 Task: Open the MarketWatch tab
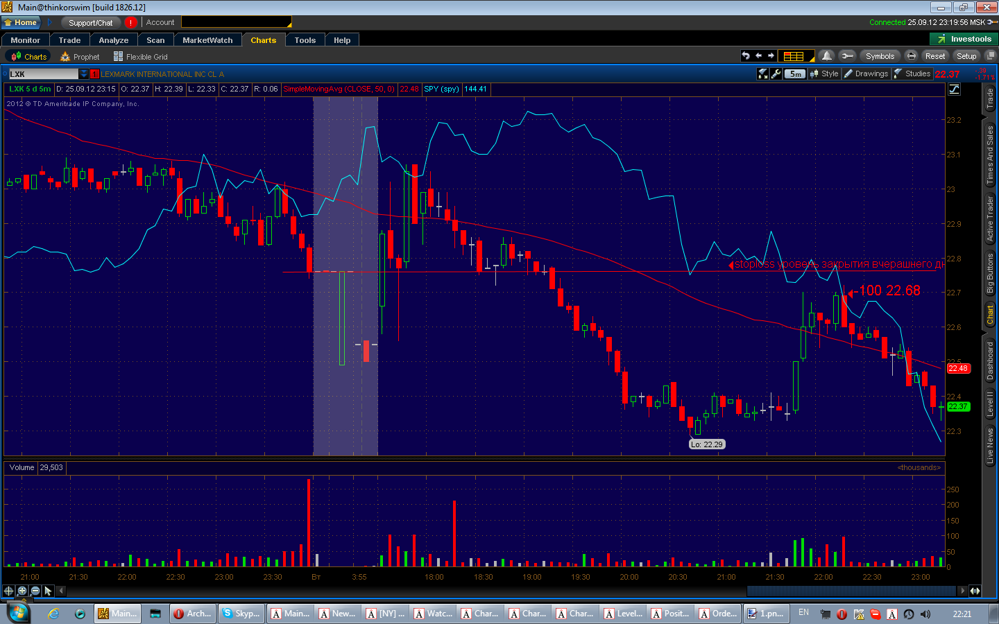coord(207,40)
